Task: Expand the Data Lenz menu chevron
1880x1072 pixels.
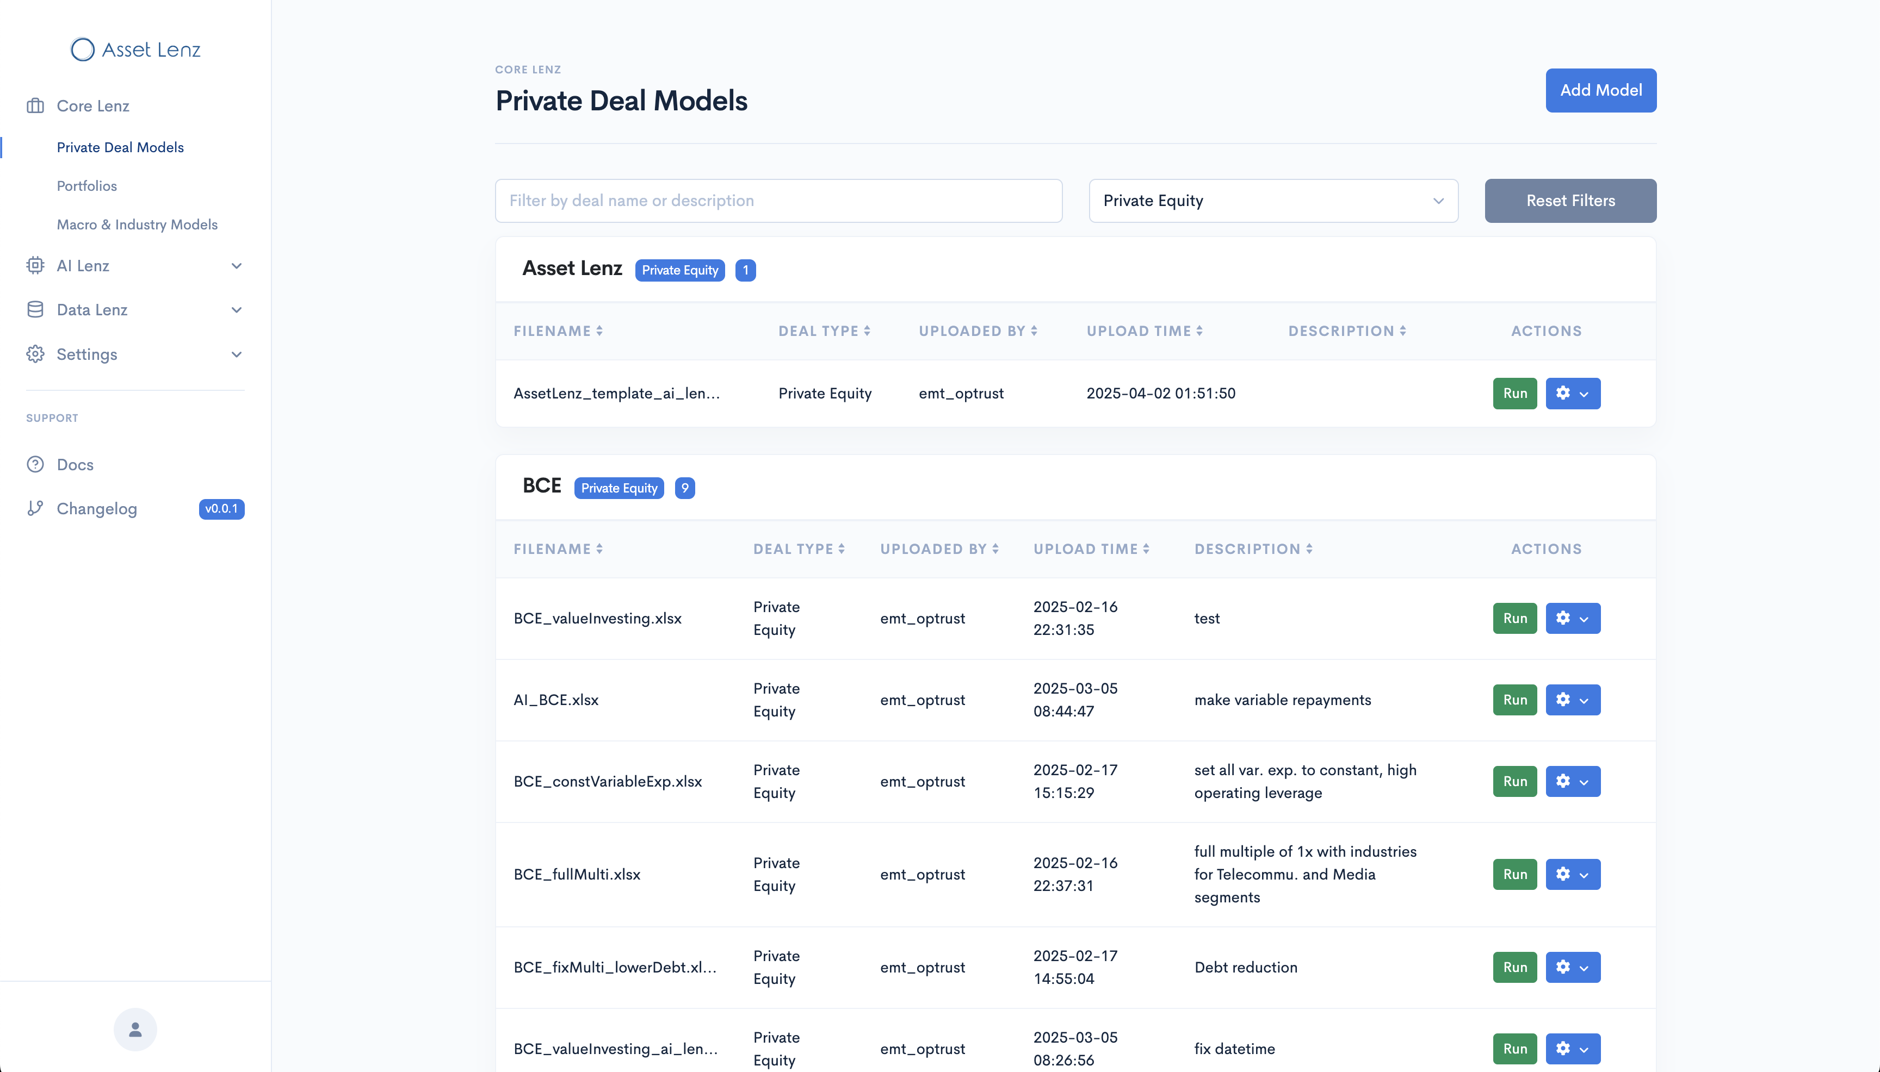Action: click(237, 310)
